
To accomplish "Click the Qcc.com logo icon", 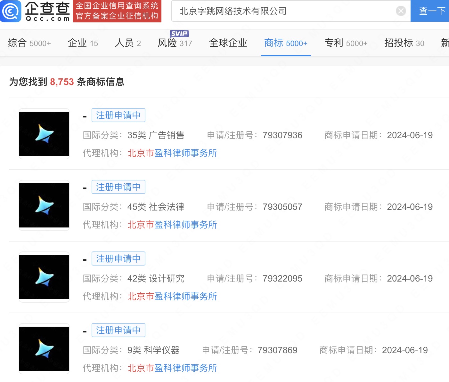I will pos(11,11).
